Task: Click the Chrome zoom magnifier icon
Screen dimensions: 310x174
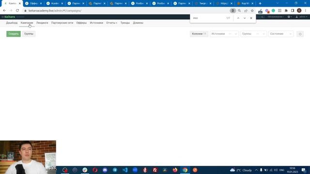Action: pos(239,11)
